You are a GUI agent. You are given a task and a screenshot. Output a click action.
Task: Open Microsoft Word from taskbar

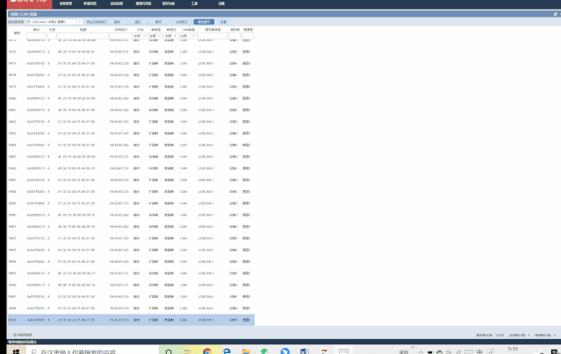[305, 351]
